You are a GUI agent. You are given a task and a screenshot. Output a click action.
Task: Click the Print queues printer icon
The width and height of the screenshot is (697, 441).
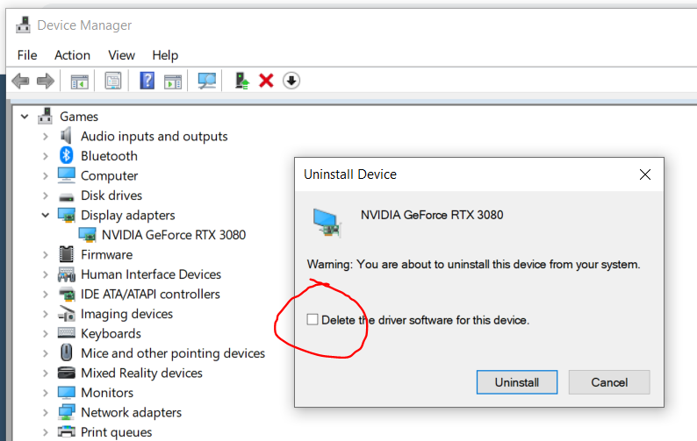click(66, 431)
